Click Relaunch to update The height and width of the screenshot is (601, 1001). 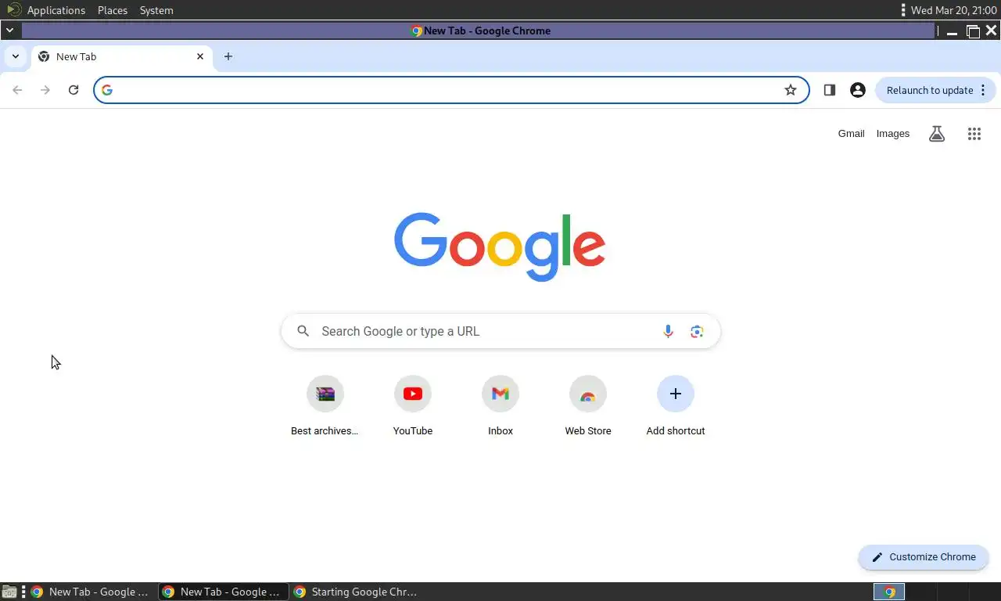(x=930, y=90)
